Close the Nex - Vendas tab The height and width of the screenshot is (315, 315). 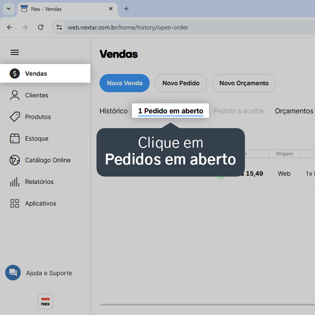coord(111,9)
